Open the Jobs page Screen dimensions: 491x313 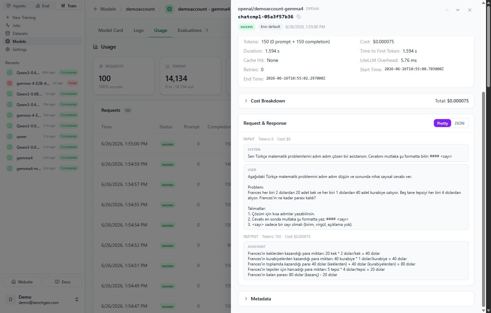pos(42,25)
